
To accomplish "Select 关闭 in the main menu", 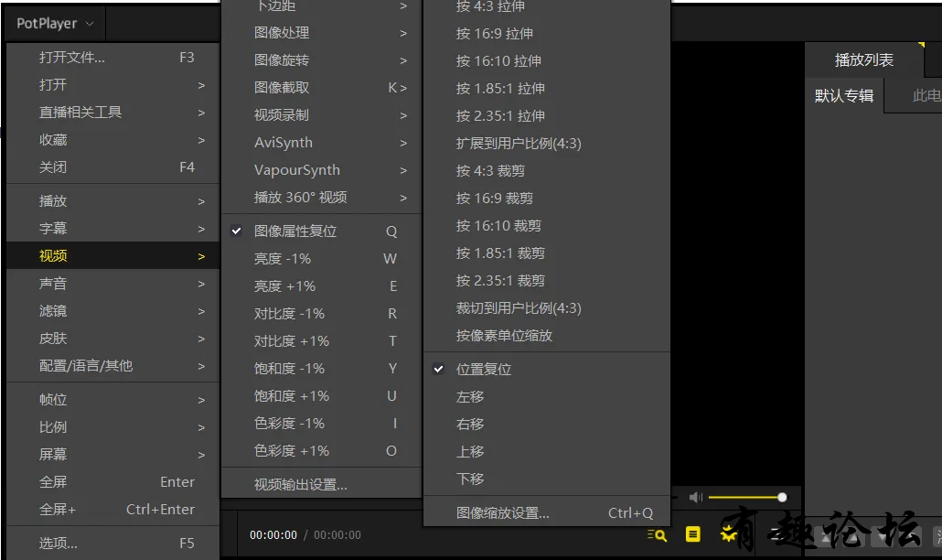I will [112, 167].
